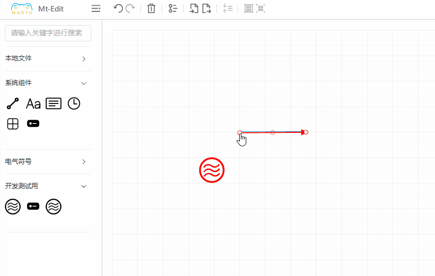Select the table grid component
Screen dimensions: 435x276
[x=13, y=124]
